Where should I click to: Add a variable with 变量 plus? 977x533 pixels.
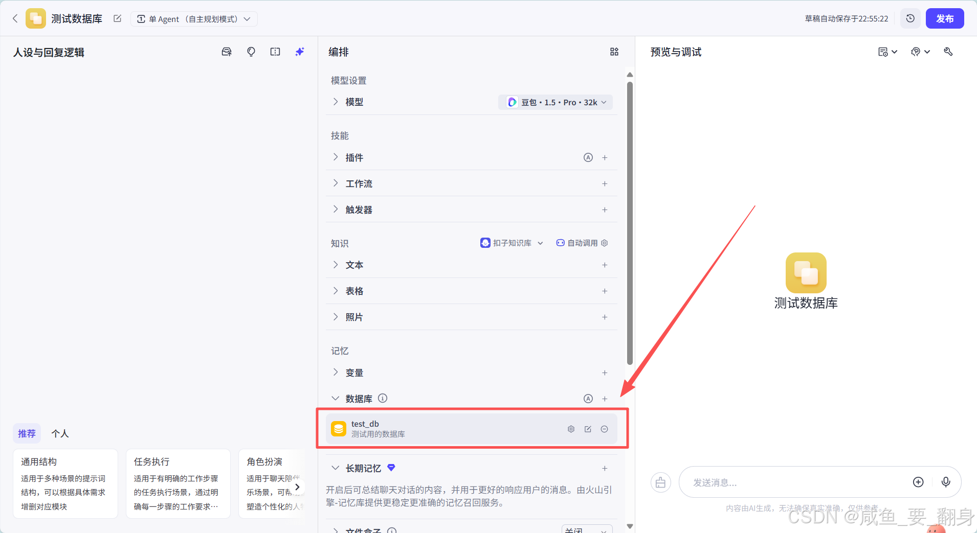click(605, 373)
